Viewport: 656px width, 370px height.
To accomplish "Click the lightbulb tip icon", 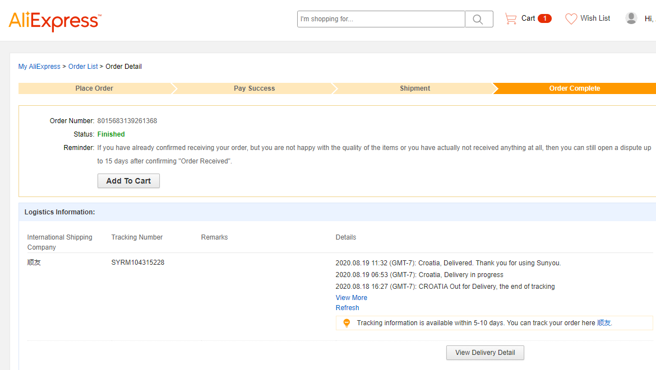I will [x=347, y=323].
